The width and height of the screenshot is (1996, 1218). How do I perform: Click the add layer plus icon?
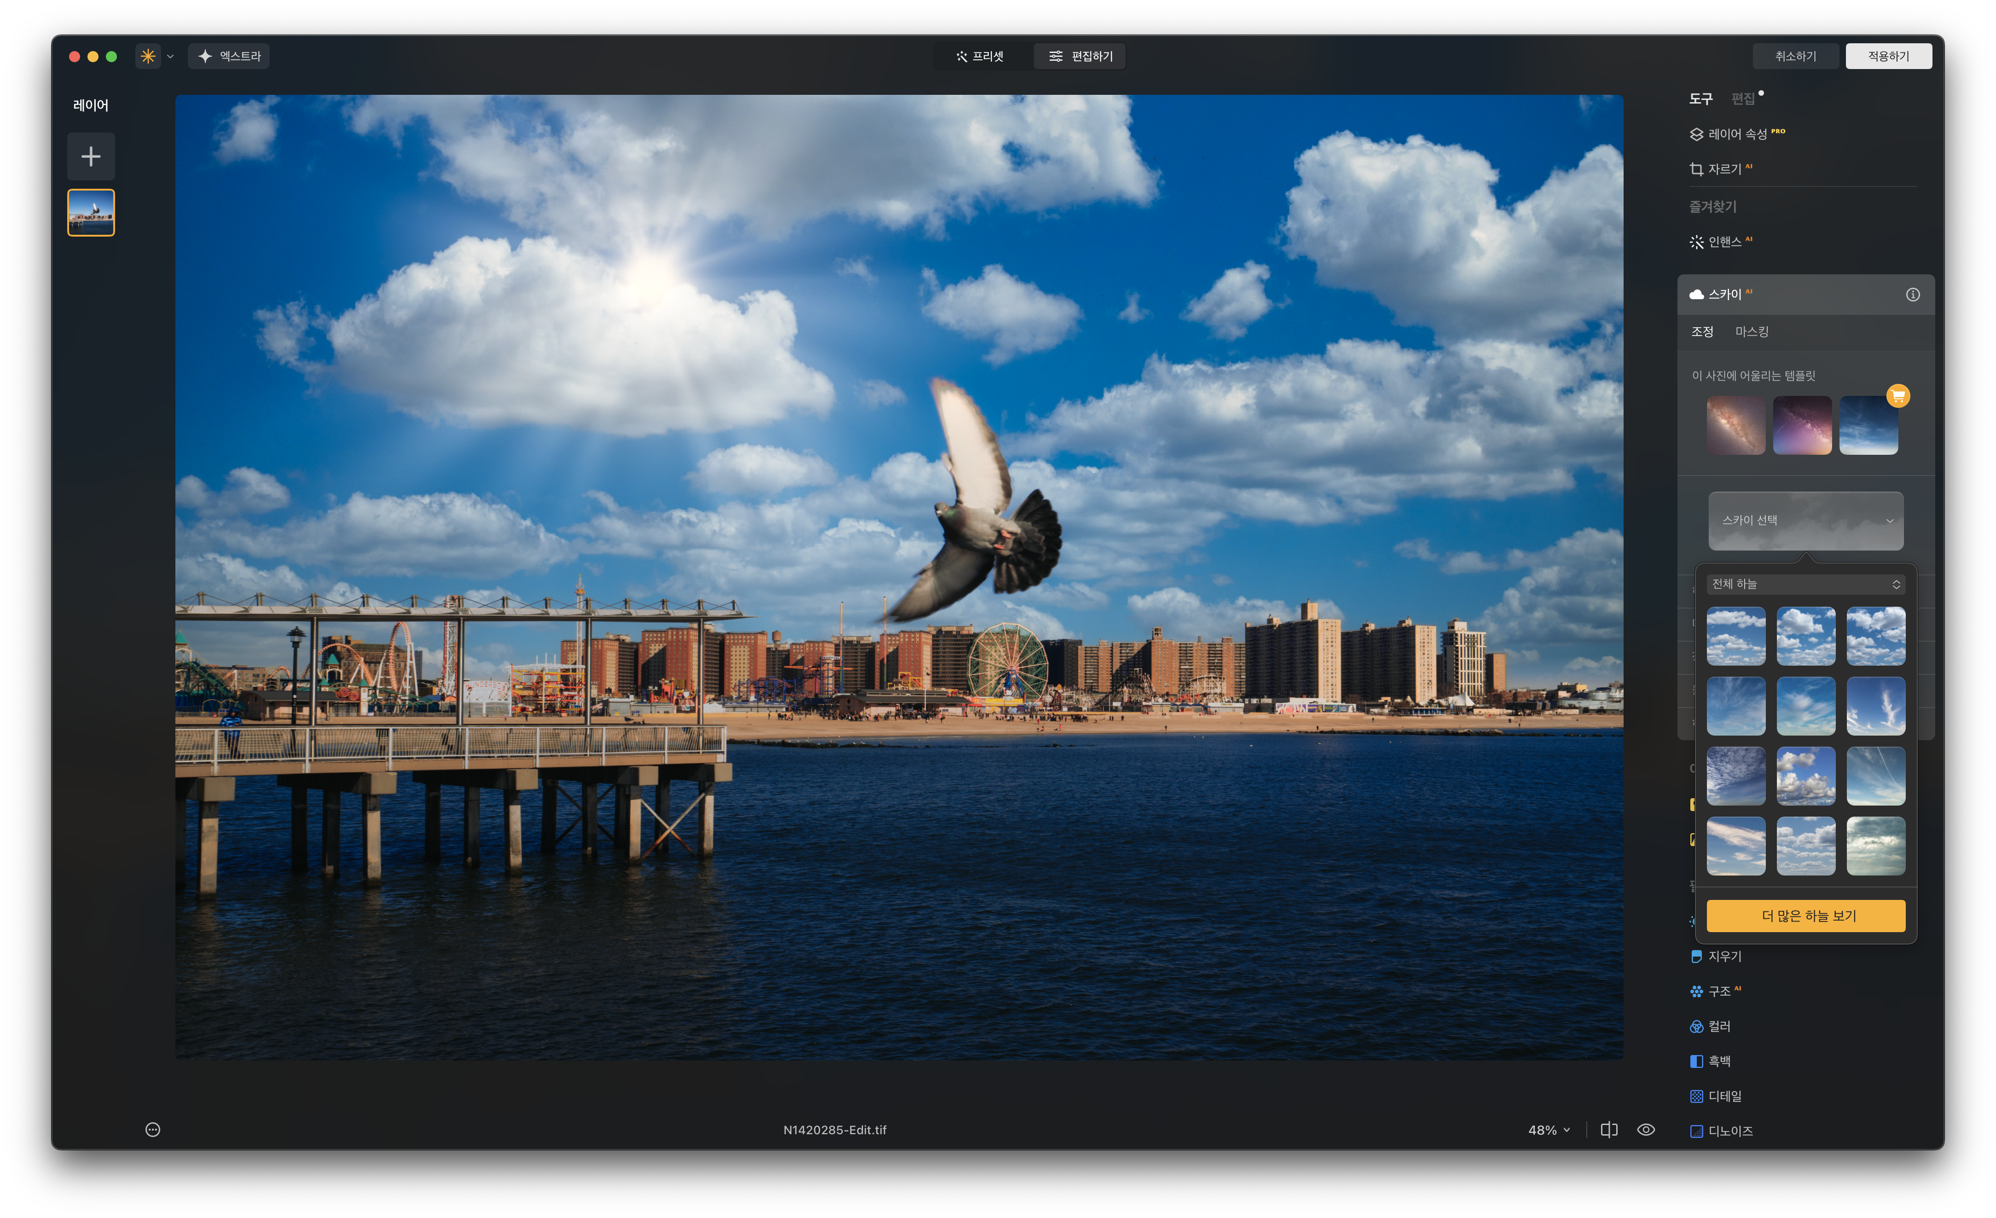click(91, 157)
